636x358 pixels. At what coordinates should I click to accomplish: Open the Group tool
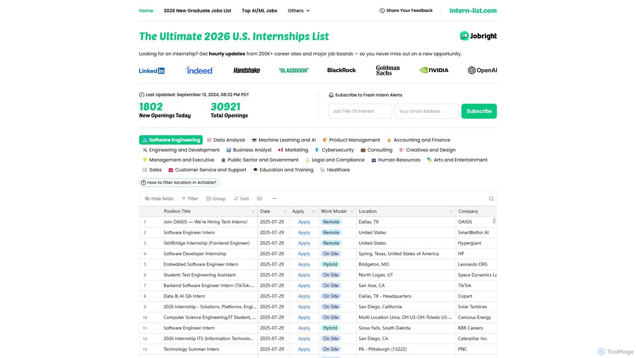216,198
